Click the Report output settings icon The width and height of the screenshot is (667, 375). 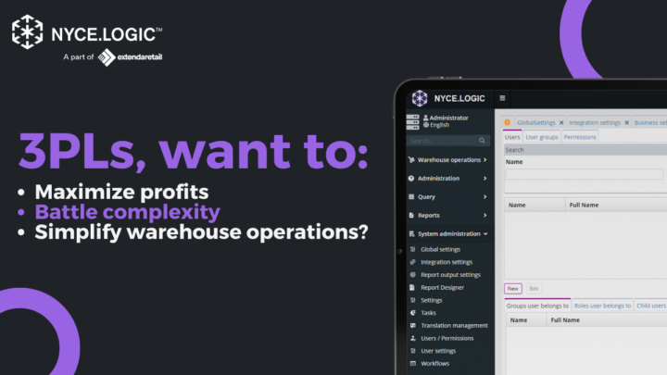pos(412,275)
